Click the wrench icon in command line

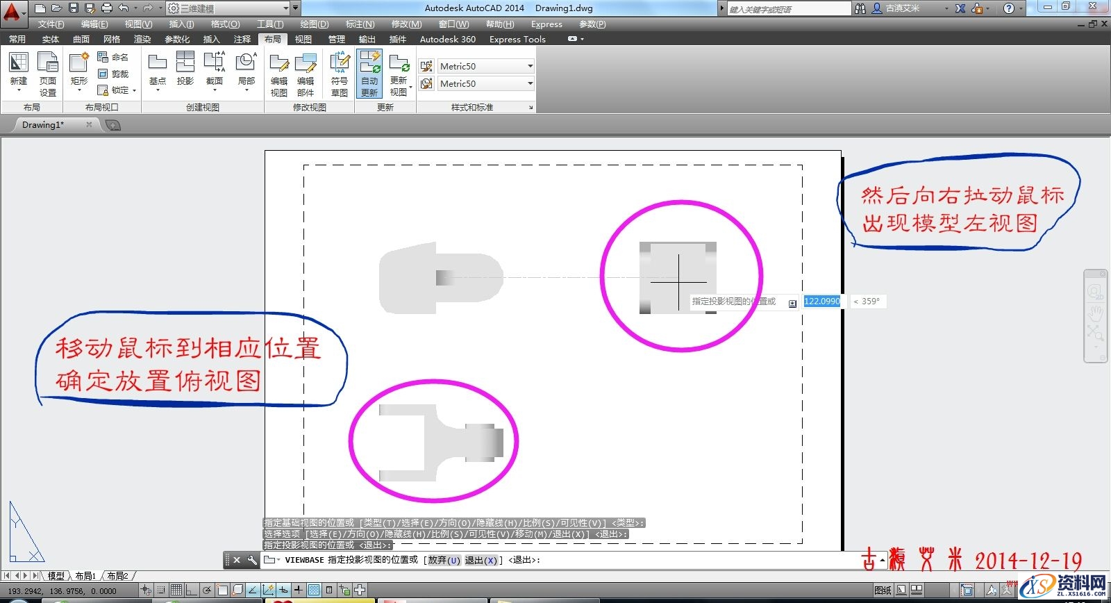252,560
